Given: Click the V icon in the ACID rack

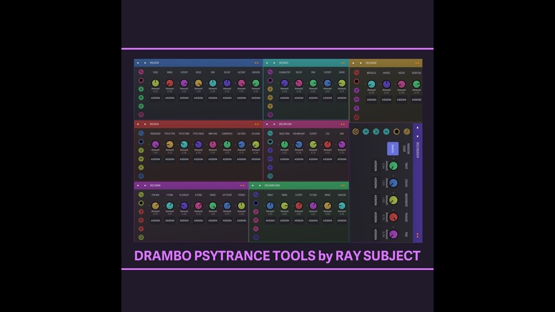Looking at the screenshot, I should (x=141, y=106).
